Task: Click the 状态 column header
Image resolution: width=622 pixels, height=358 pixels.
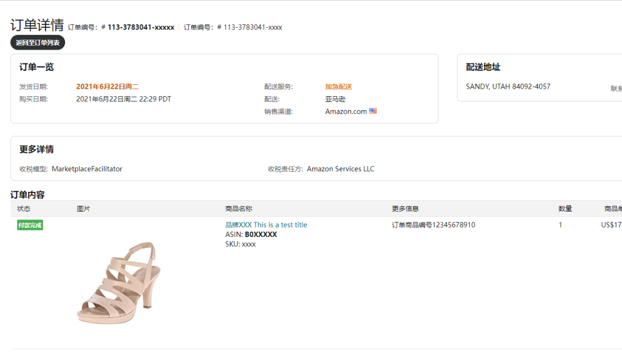Action: pyautogui.click(x=24, y=209)
